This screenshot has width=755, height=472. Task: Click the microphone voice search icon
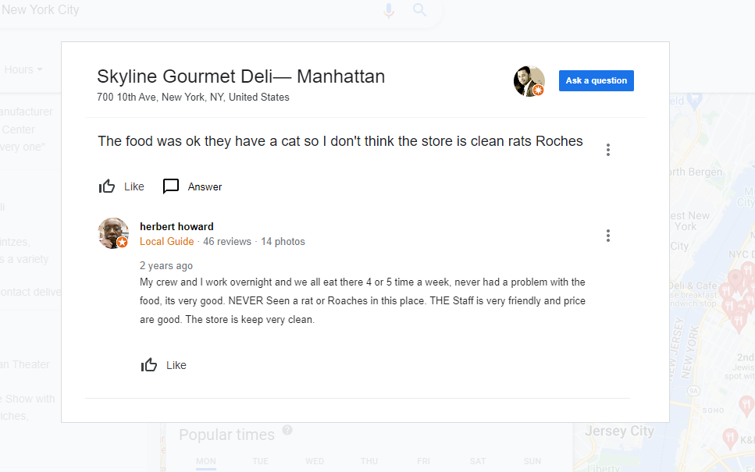(x=389, y=11)
